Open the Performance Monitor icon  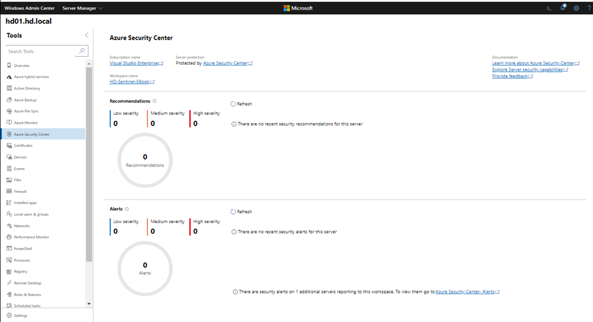[x=9, y=237]
